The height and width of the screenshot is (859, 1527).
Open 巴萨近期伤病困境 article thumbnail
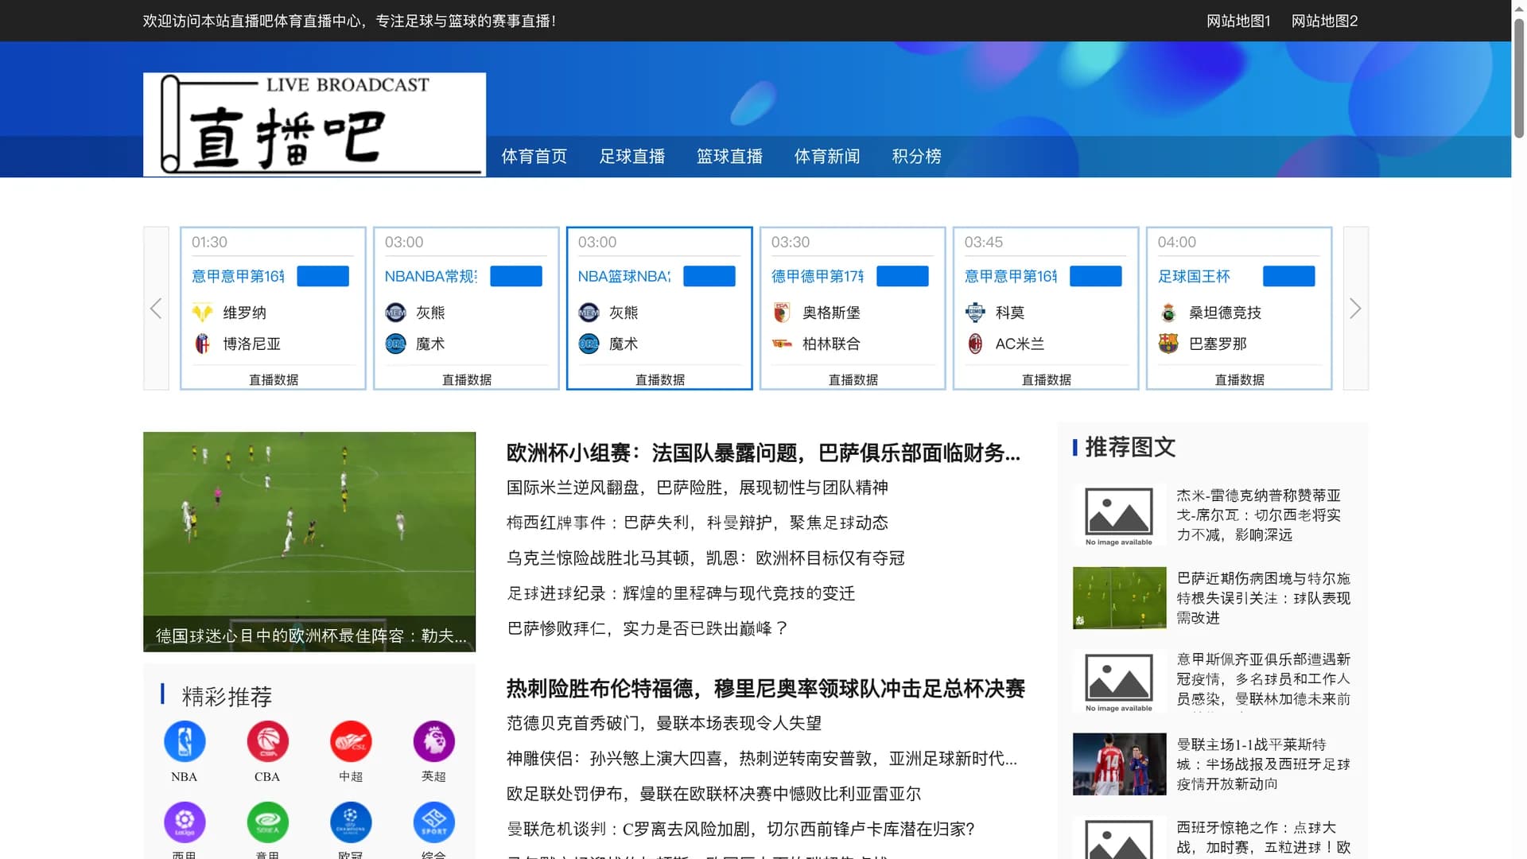pos(1119,598)
